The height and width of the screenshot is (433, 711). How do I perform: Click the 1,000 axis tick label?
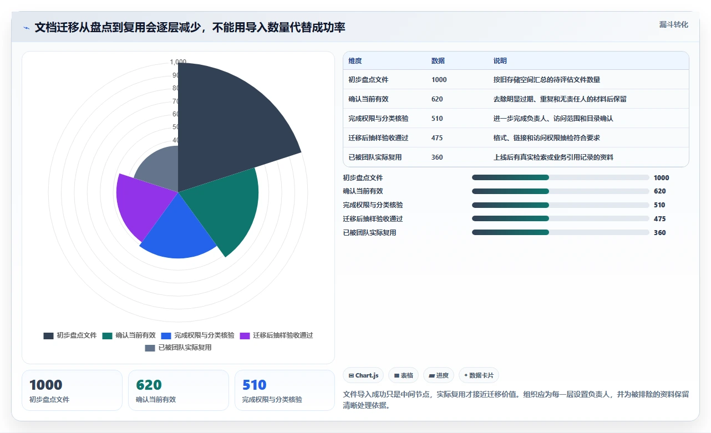coord(178,62)
